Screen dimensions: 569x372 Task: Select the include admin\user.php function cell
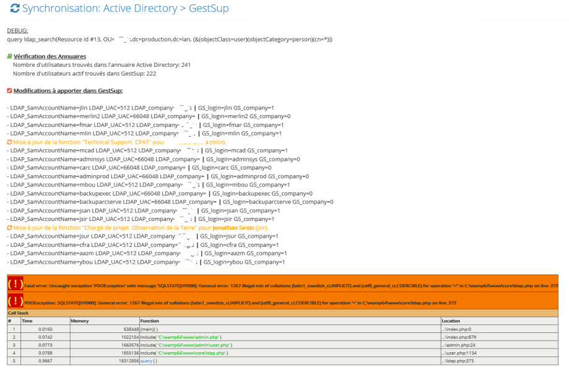point(290,345)
